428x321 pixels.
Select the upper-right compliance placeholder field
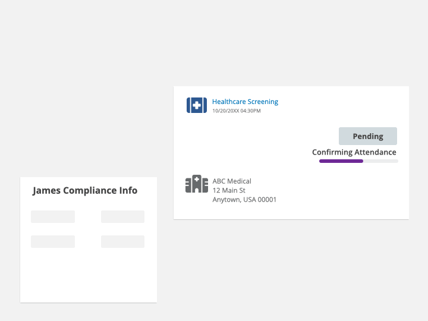point(122,216)
